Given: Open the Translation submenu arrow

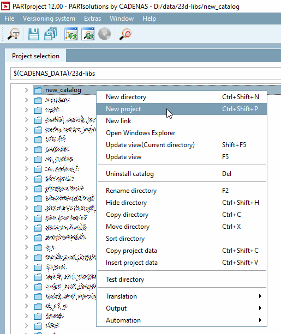Looking at the screenshot, I should tap(260, 296).
